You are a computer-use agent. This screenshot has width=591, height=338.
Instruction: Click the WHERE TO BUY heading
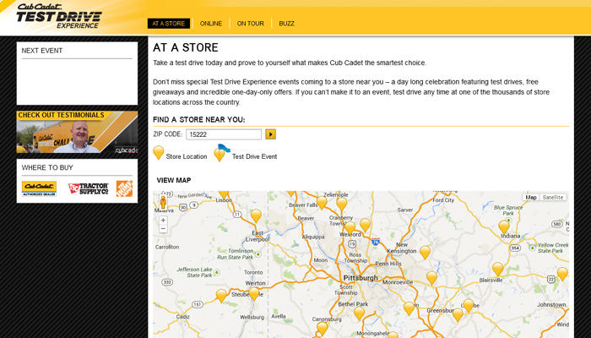click(47, 167)
